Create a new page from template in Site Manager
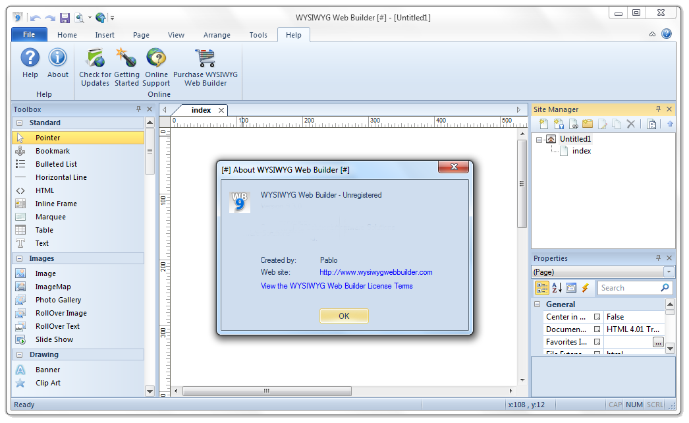The width and height of the screenshot is (689, 423). pyautogui.click(x=559, y=124)
